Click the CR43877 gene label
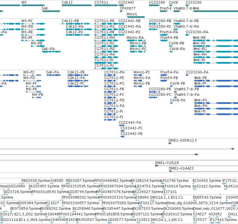Viewport: 238px width, 224px height. (x=128, y=8)
